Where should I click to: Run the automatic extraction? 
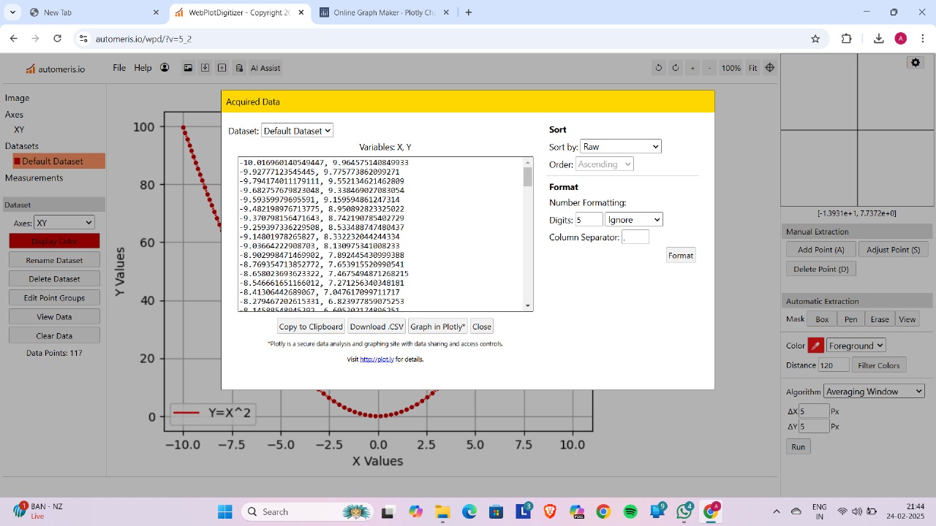(x=798, y=446)
